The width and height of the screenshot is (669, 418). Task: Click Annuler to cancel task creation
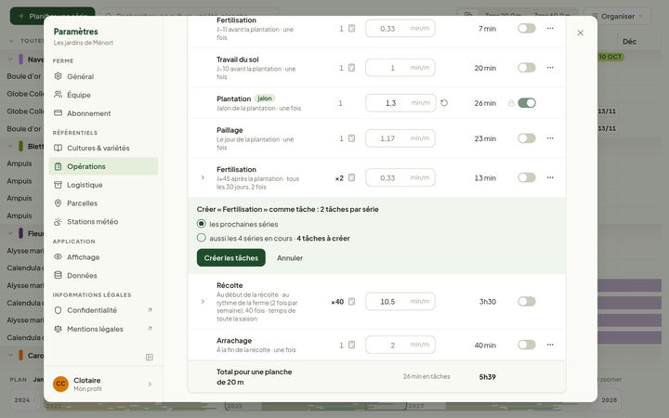(x=290, y=257)
